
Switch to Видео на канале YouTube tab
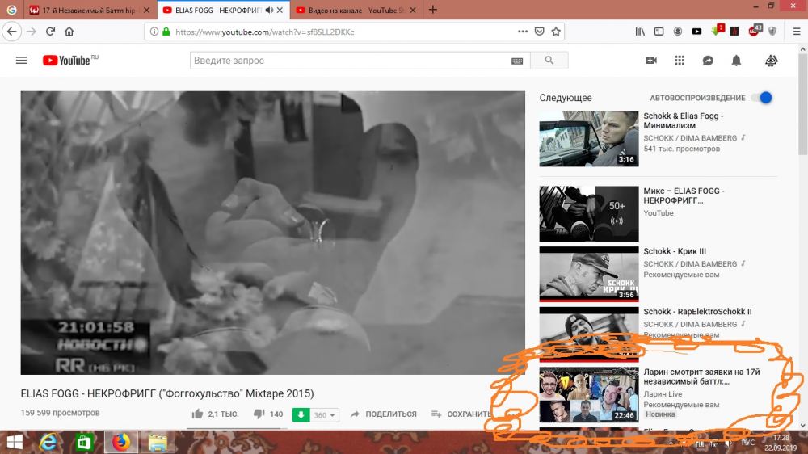(x=356, y=10)
